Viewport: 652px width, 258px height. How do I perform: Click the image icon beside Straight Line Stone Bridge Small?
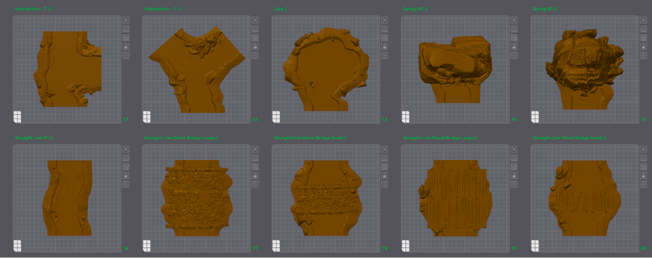coord(384,158)
